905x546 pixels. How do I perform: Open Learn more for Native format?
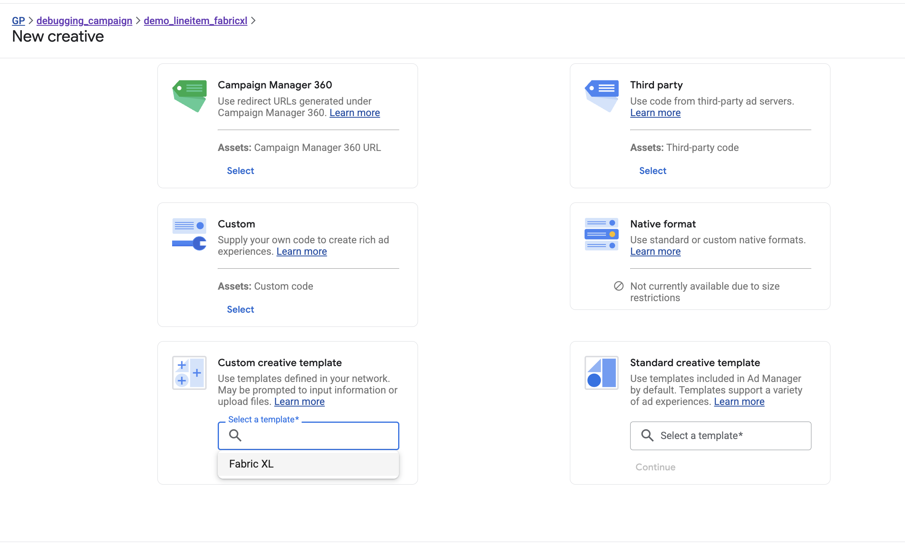click(x=656, y=252)
